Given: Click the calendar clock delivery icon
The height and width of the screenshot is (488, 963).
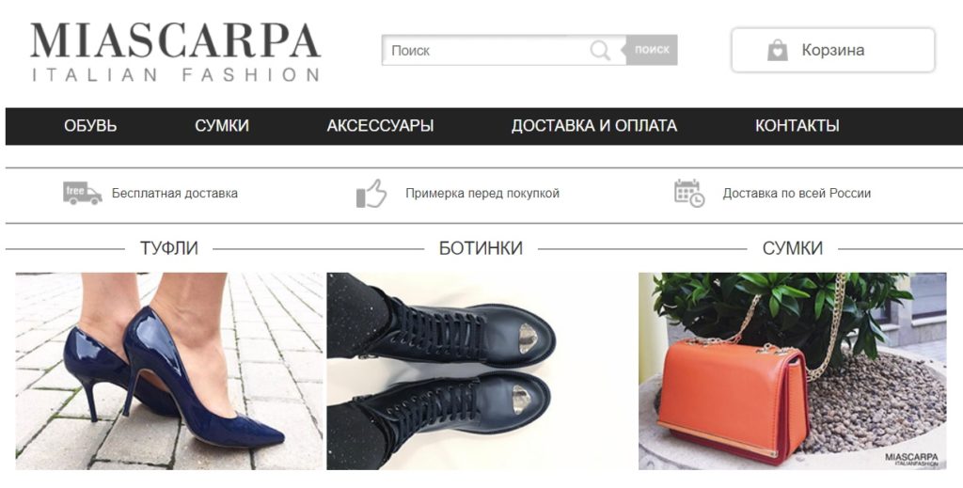Looking at the screenshot, I should [689, 194].
